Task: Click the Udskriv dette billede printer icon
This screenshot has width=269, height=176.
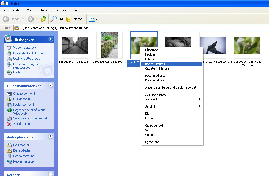Action: tap(9, 59)
